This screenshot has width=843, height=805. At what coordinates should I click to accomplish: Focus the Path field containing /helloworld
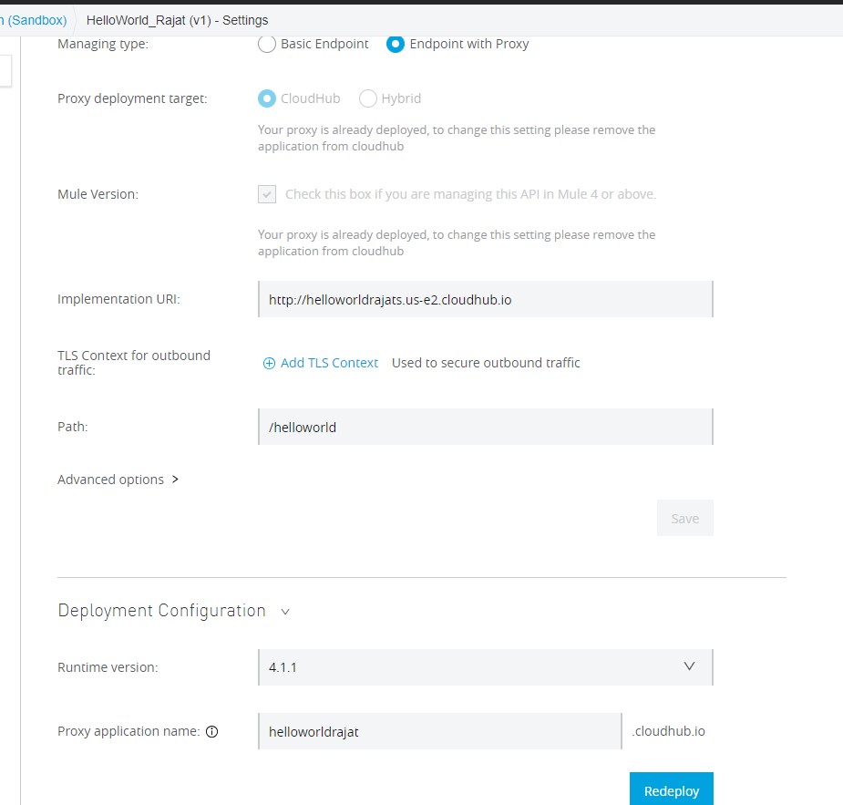pyautogui.click(x=485, y=427)
